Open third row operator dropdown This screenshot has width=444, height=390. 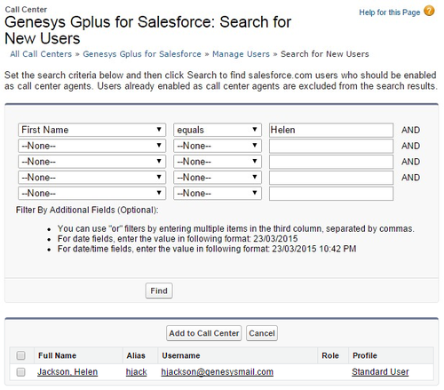(x=218, y=162)
